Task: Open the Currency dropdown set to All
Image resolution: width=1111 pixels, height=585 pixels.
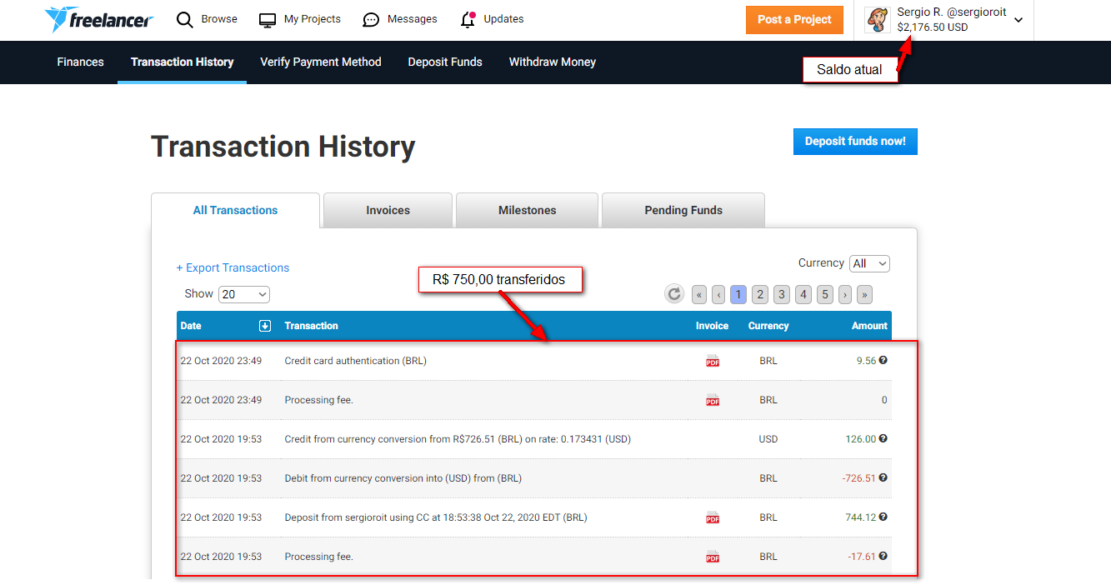Action: point(869,263)
